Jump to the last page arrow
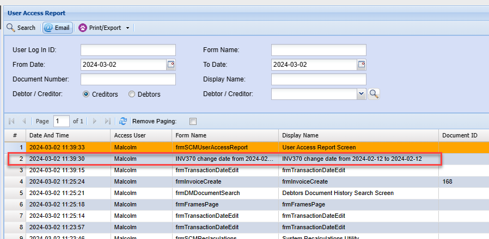Image resolution: width=489 pixels, height=239 pixels. 107,121
